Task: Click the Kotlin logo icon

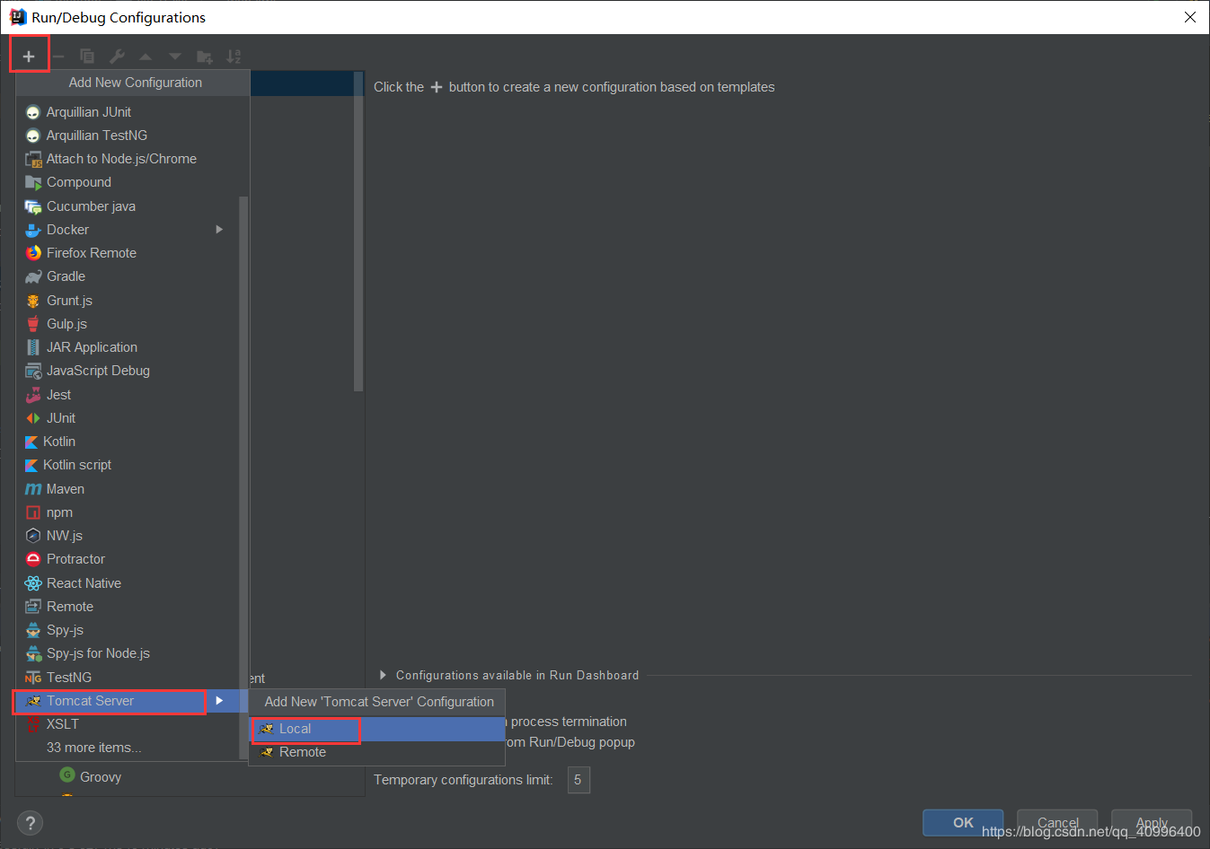Action: point(31,442)
